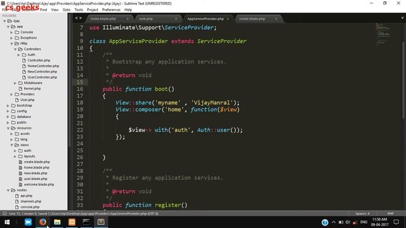The width and height of the screenshot is (406, 228).
Task: Expand the Providers folder
Action: (11, 94)
